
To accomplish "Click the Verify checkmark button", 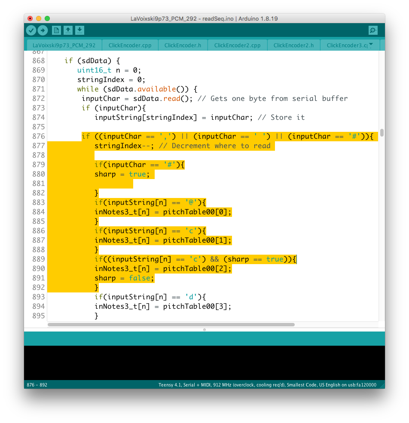I will pos(31,30).
